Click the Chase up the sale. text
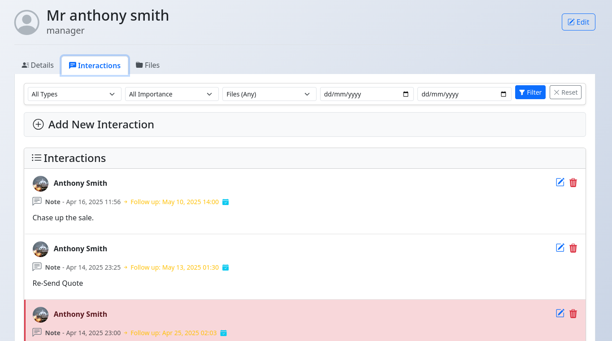The image size is (612, 341). 63,218
